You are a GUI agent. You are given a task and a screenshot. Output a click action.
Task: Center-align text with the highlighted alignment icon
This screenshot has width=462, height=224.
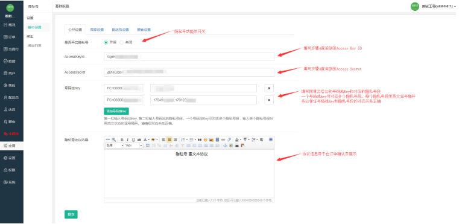[169, 140]
